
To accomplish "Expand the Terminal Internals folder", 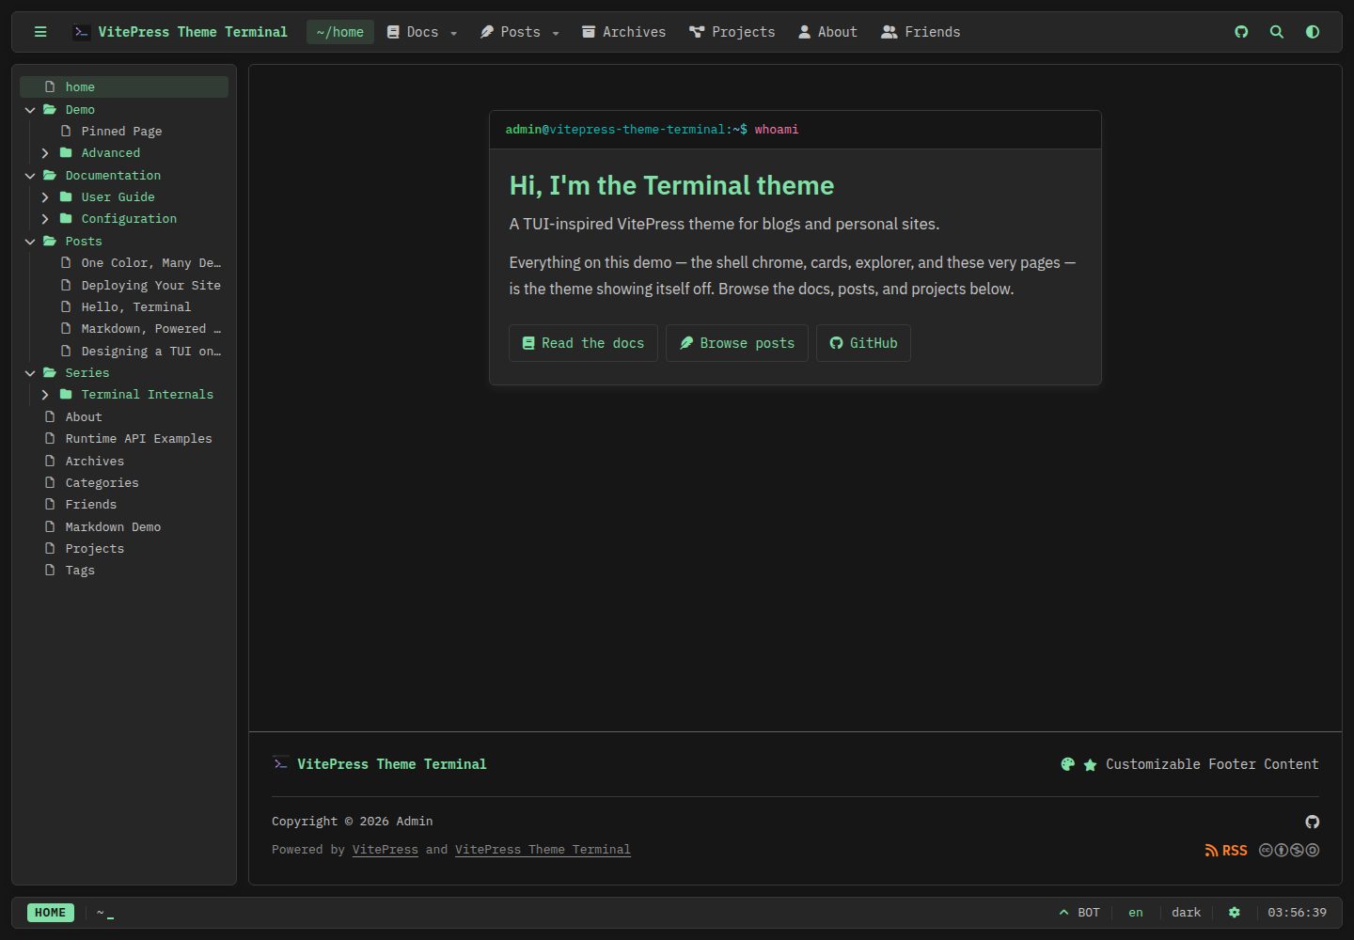I will coord(124,395).
